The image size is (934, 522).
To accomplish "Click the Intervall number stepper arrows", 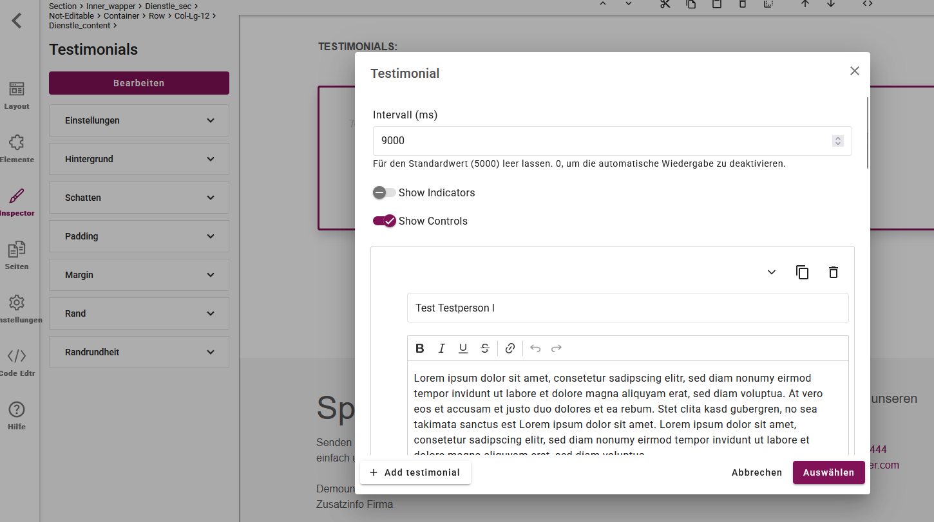I will (x=837, y=141).
